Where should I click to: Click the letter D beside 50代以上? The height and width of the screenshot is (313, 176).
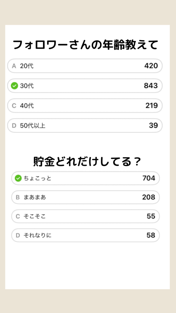click(x=14, y=126)
